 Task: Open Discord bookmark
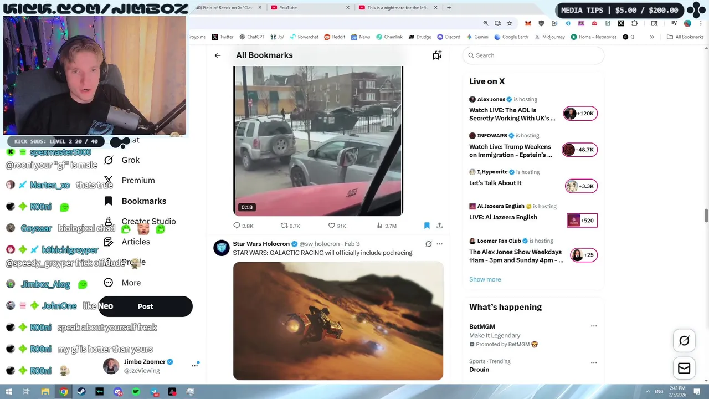click(449, 37)
